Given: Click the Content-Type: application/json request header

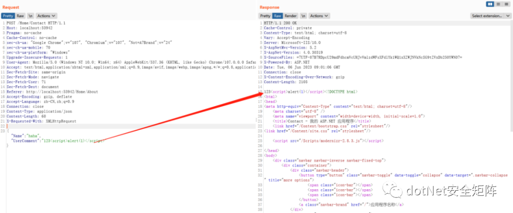Looking at the screenshot, I should (x=38, y=111).
